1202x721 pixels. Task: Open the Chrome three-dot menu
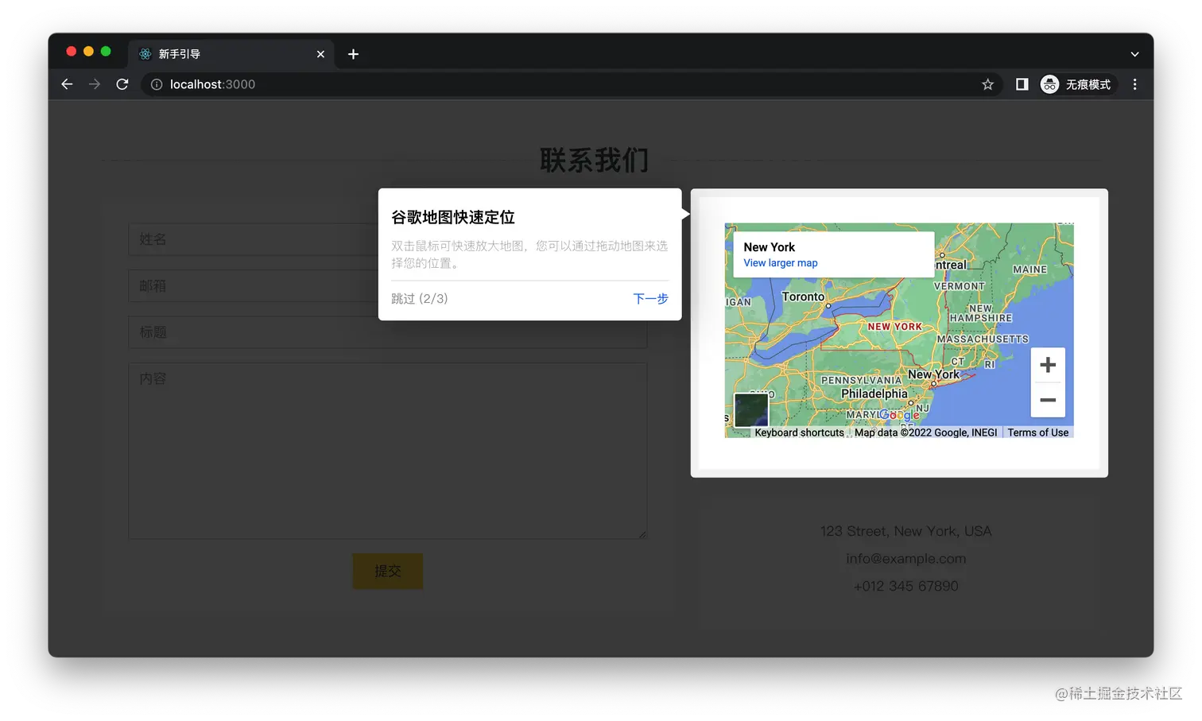click(1134, 84)
